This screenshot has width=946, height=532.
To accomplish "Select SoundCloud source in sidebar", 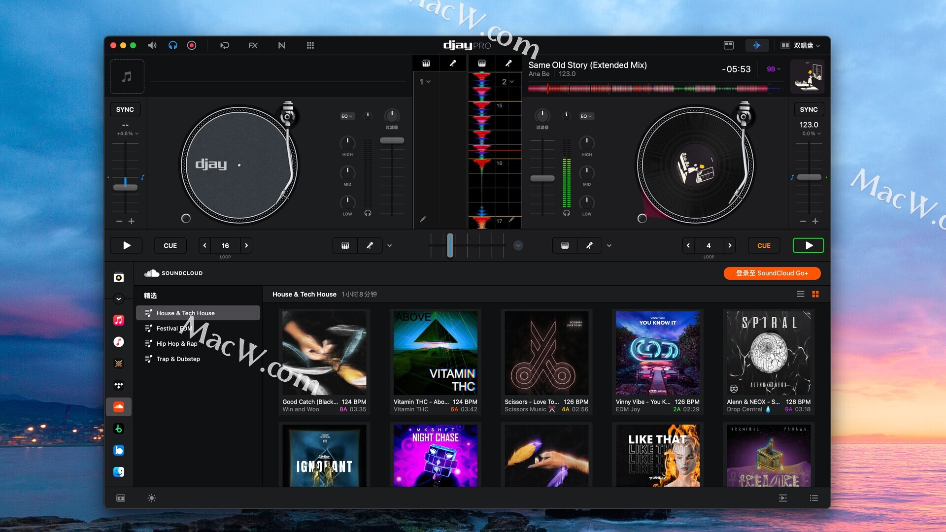I will tap(119, 407).
